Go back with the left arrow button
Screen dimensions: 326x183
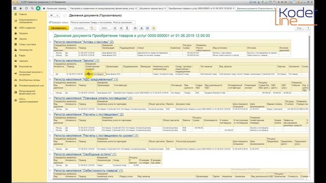(51, 15)
